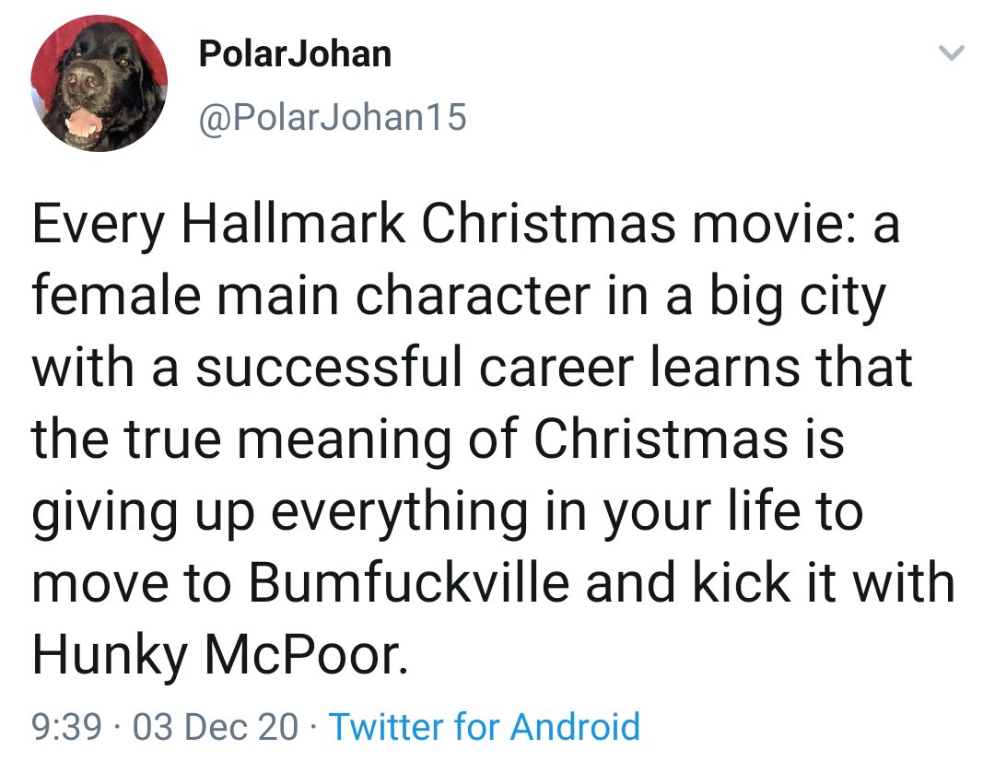Click the phrase true meaning

tap(287, 439)
